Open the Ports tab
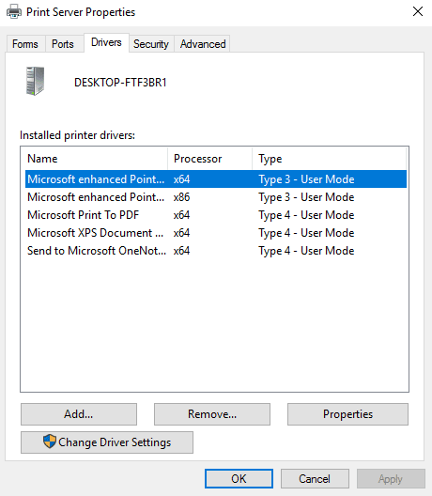The height and width of the screenshot is (496, 432). click(x=63, y=44)
